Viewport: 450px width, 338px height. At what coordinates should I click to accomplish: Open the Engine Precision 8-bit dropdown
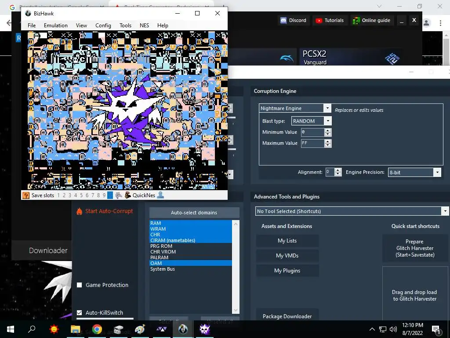pyautogui.click(x=437, y=173)
